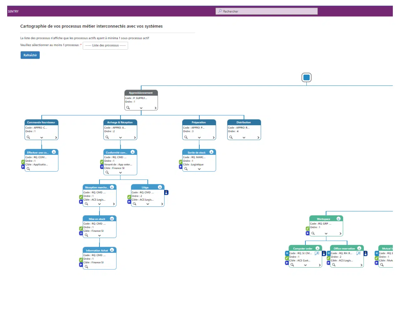Open the Liste des processus dropdown
The image size is (400, 311).
point(105,46)
